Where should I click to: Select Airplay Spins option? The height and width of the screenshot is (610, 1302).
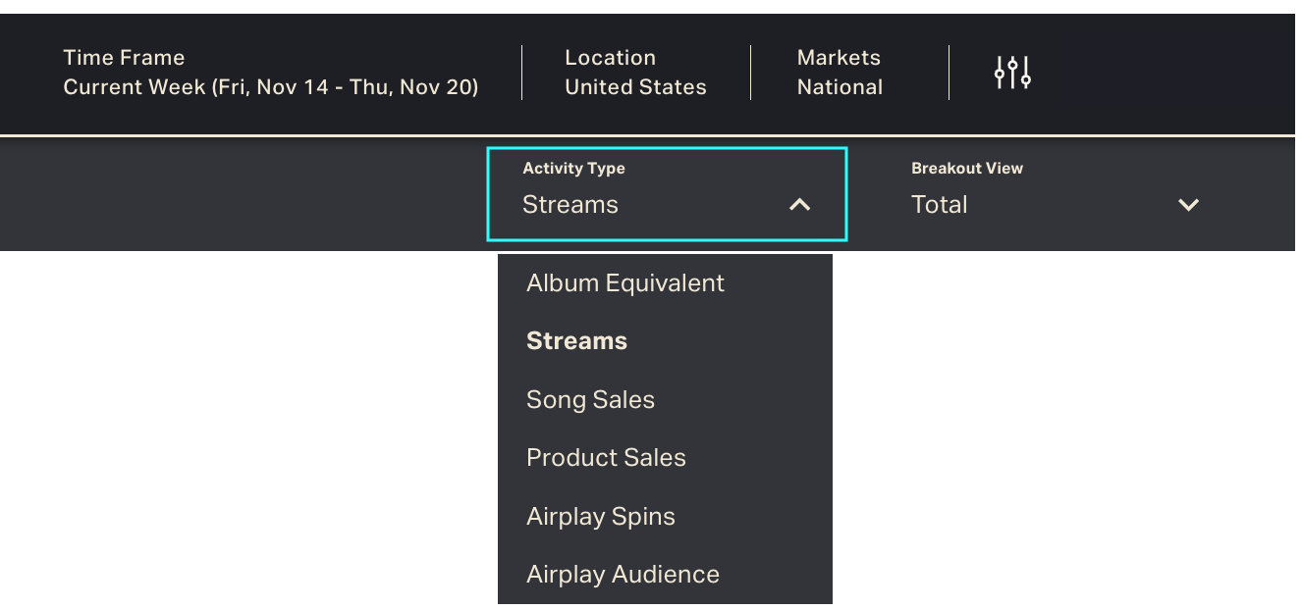(601, 517)
